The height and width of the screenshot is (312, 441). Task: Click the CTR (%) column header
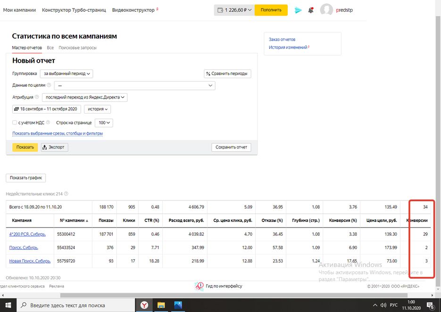151,221
